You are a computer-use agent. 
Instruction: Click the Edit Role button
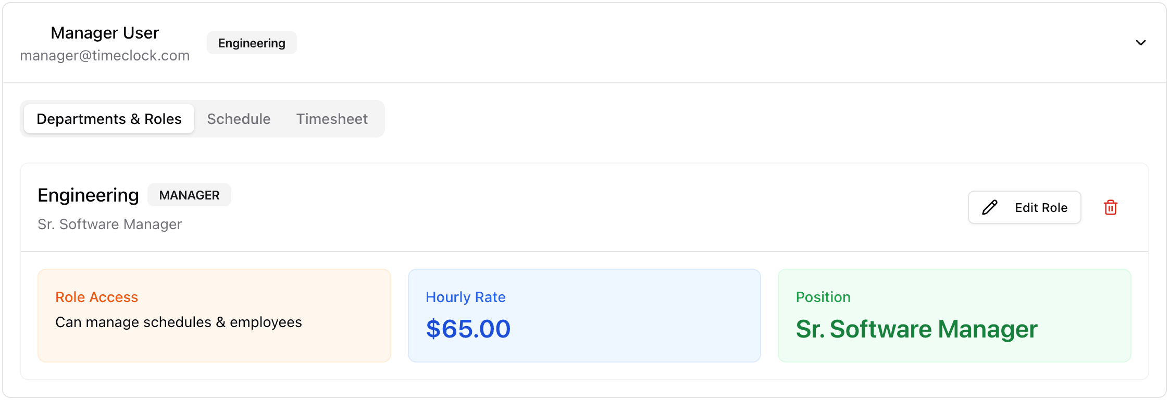pyautogui.click(x=1024, y=207)
